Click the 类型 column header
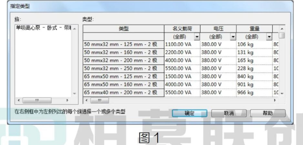The image size is (303, 145). 124,29
